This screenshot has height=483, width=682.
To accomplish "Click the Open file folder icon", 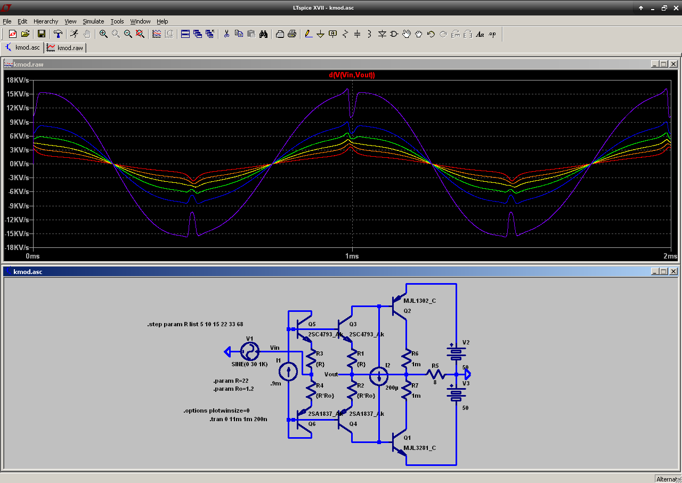I will click(25, 34).
